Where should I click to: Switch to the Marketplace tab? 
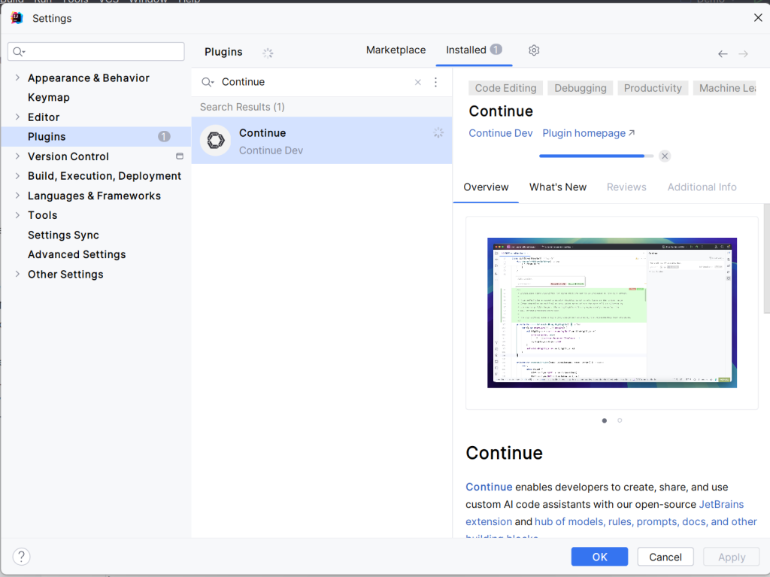click(x=396, y=50)
